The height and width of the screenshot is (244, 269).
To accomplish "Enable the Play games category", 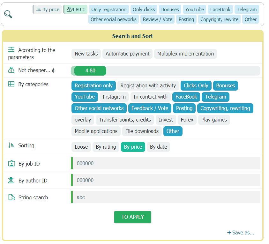I will pyautogui.click(x=214, y=120).
